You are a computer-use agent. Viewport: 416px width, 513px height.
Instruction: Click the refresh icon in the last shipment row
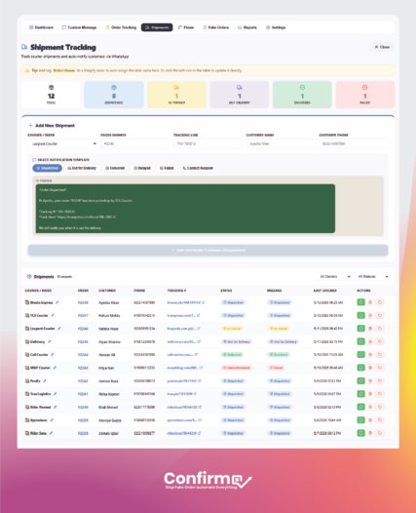pyautogui.click(x=380, y=433)
